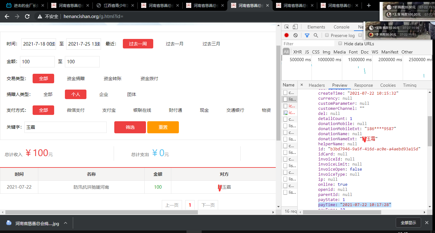Open a new browser tab with plus
Screen dimensions: 435x233
369,5
